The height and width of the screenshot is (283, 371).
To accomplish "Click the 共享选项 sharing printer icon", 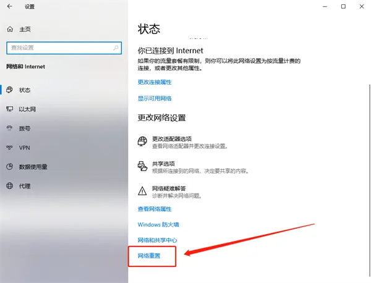I will pyautogui.click(x=142, y=166).
